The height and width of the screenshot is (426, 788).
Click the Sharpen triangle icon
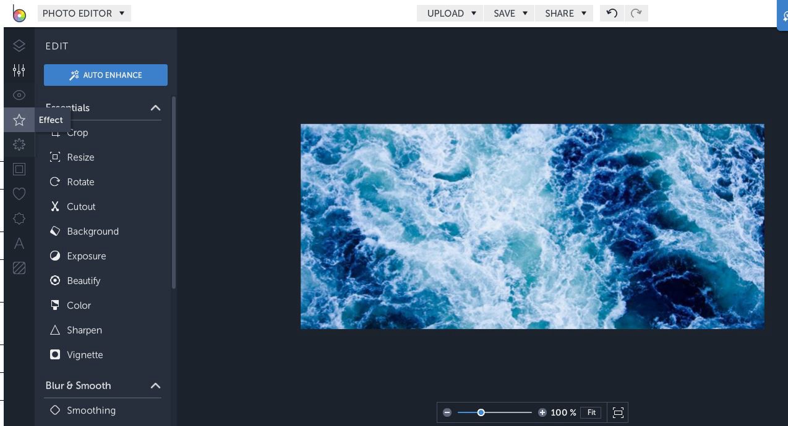click(x=55, y=330)
